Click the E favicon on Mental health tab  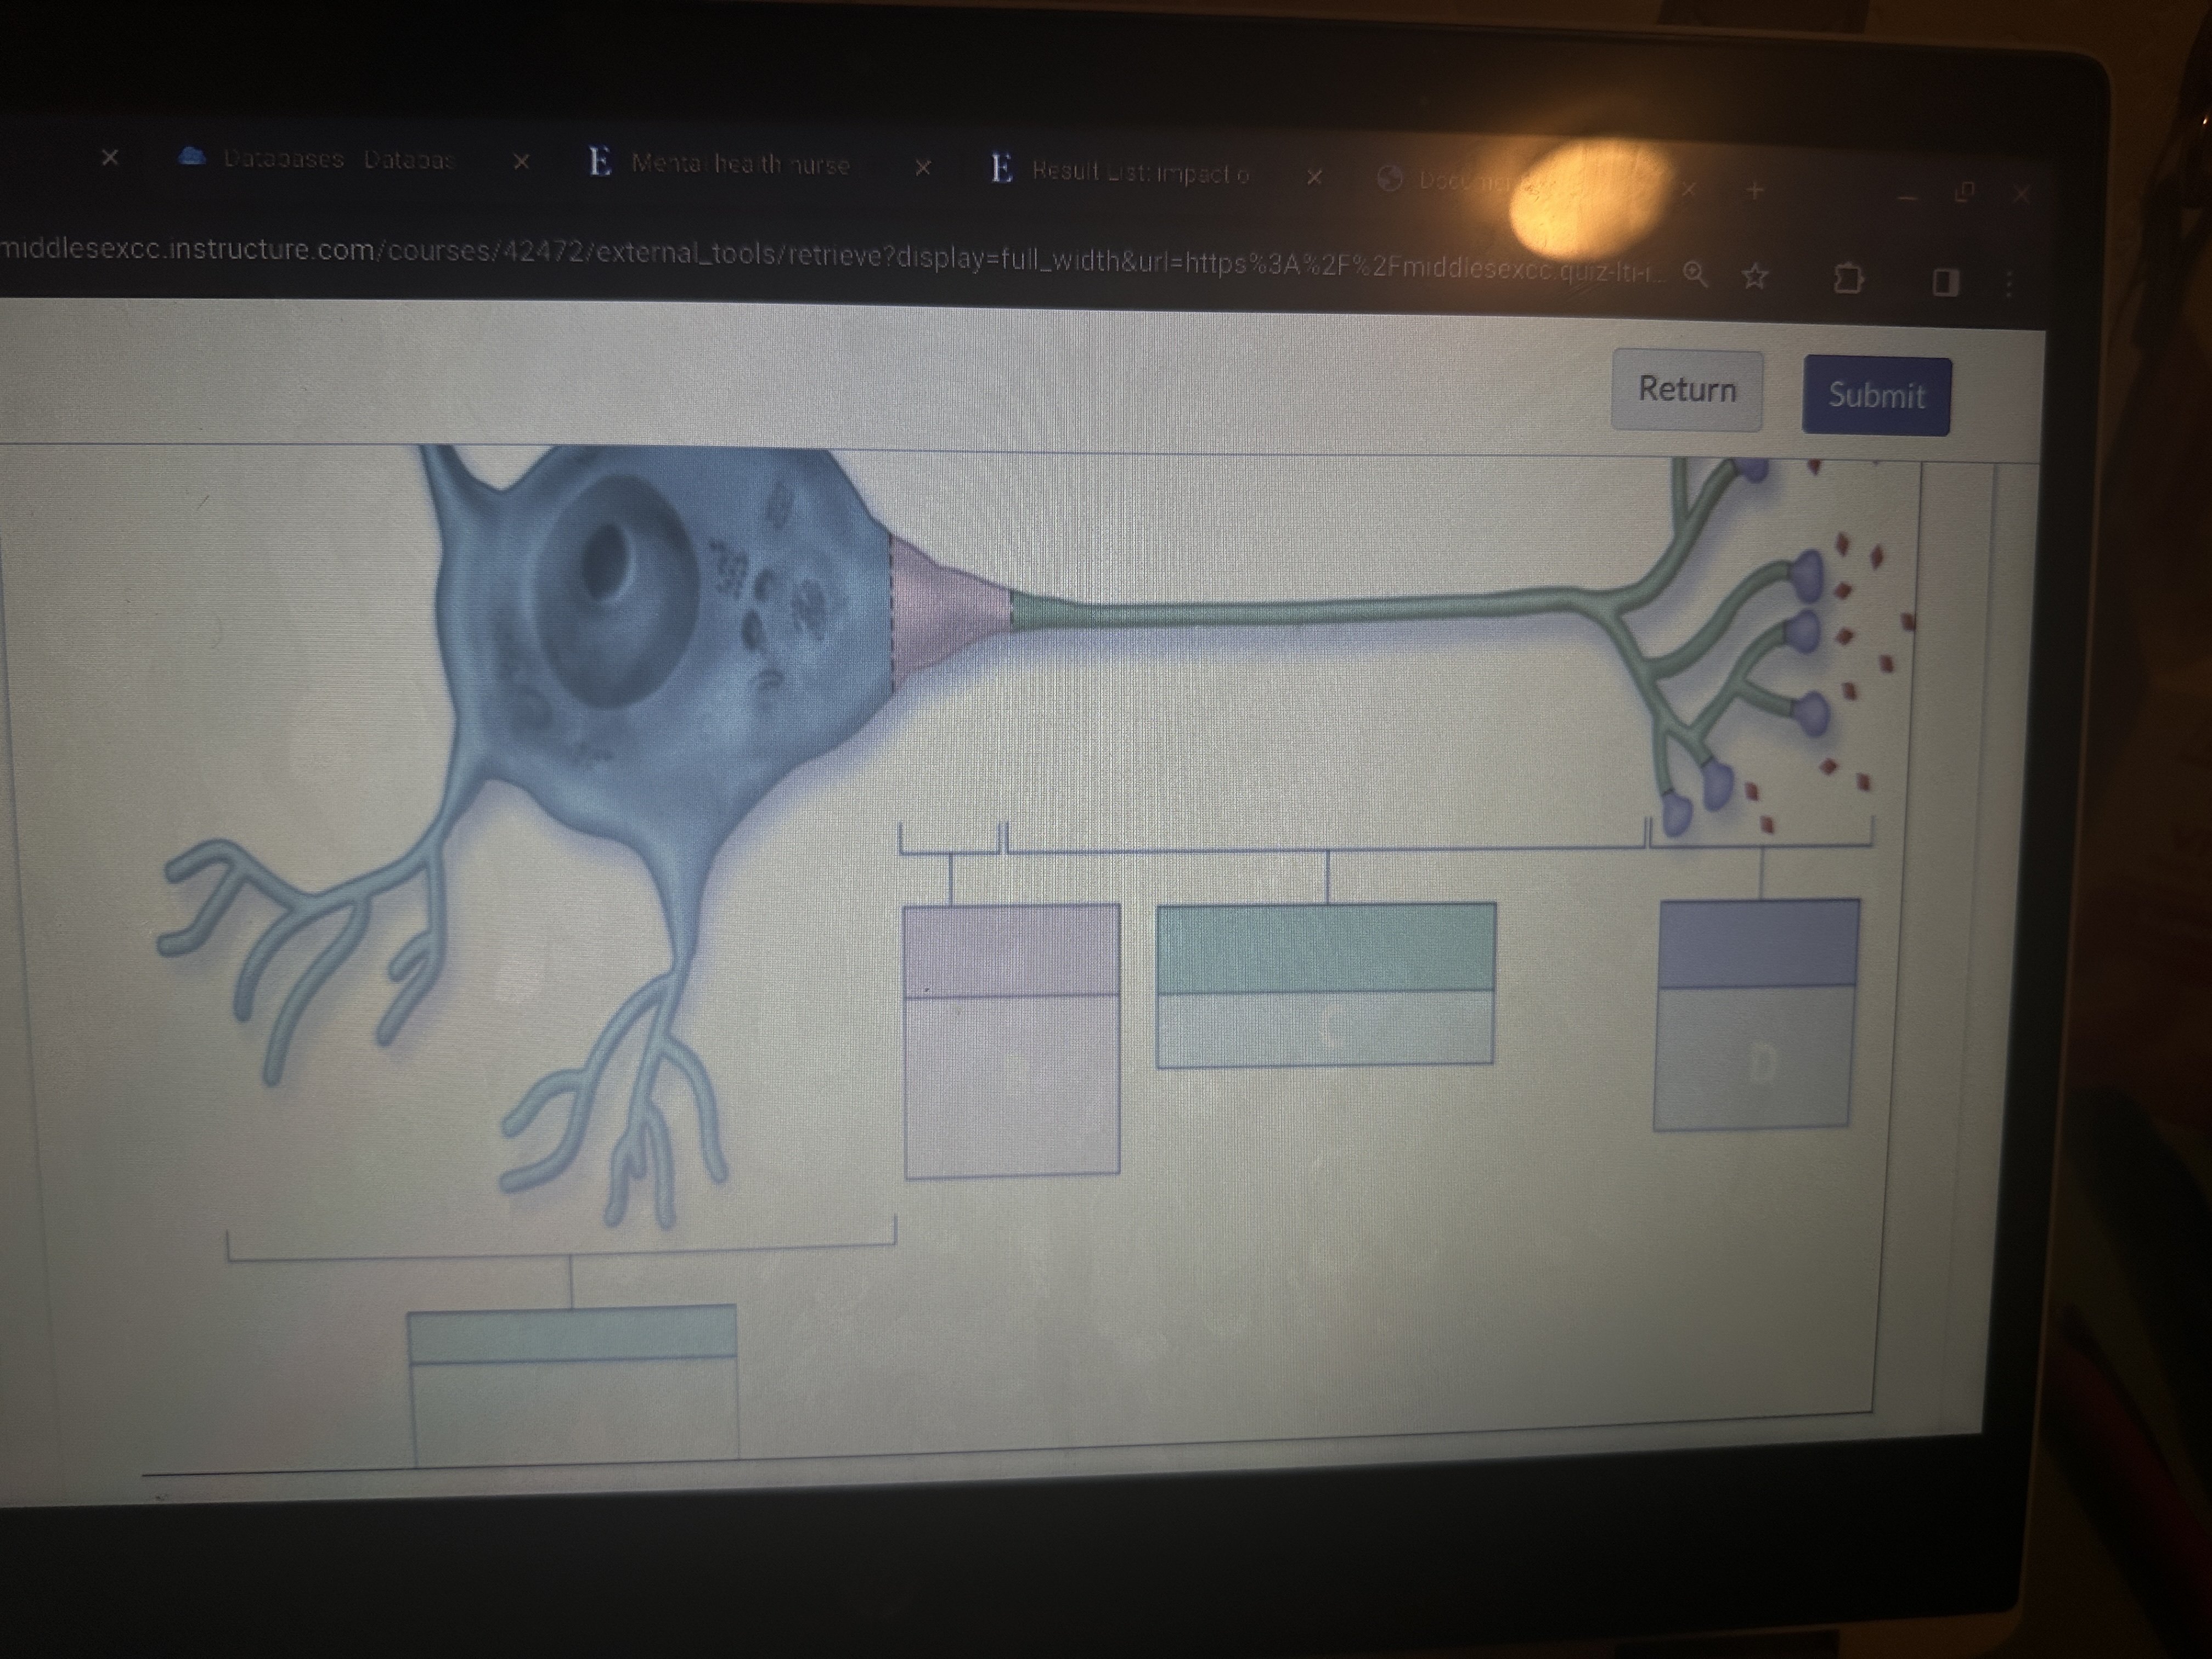[x=599, y=161]
